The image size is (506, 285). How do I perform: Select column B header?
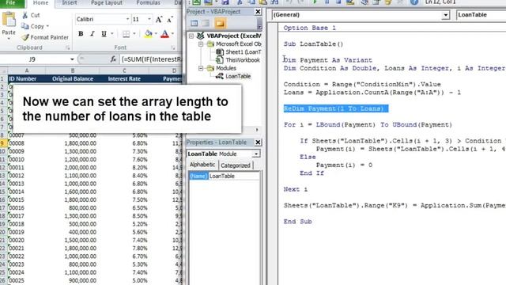73,70
